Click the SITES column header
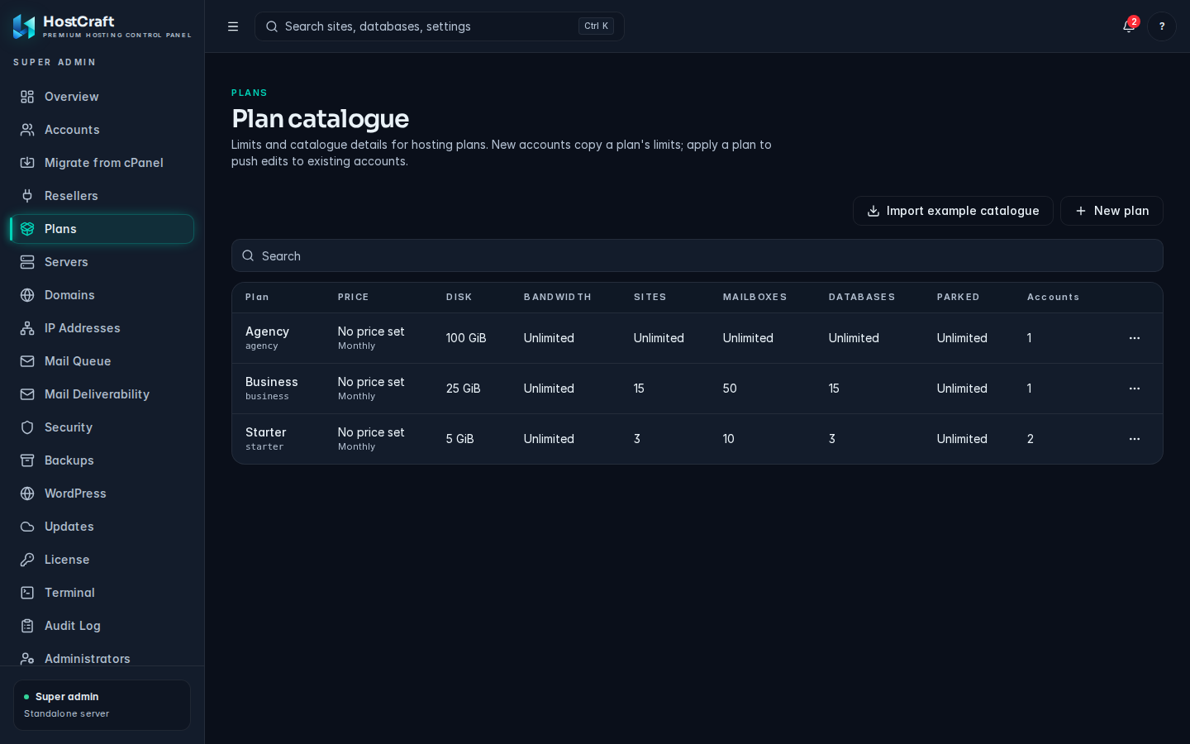Image resolution: width=1190 pixels, height=744 pixels. coord(650,297)
